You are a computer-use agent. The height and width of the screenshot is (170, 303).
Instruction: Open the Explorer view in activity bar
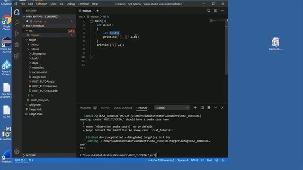[x=17, y=12]
